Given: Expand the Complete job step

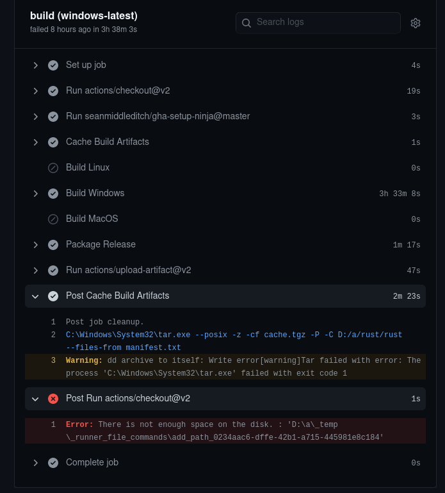Looking at the screenshot, I should pyautogui.click(x=35, y=463).
